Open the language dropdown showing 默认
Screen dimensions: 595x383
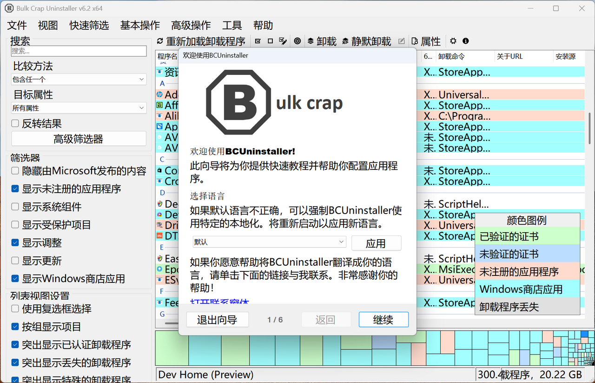pos(270,242)
